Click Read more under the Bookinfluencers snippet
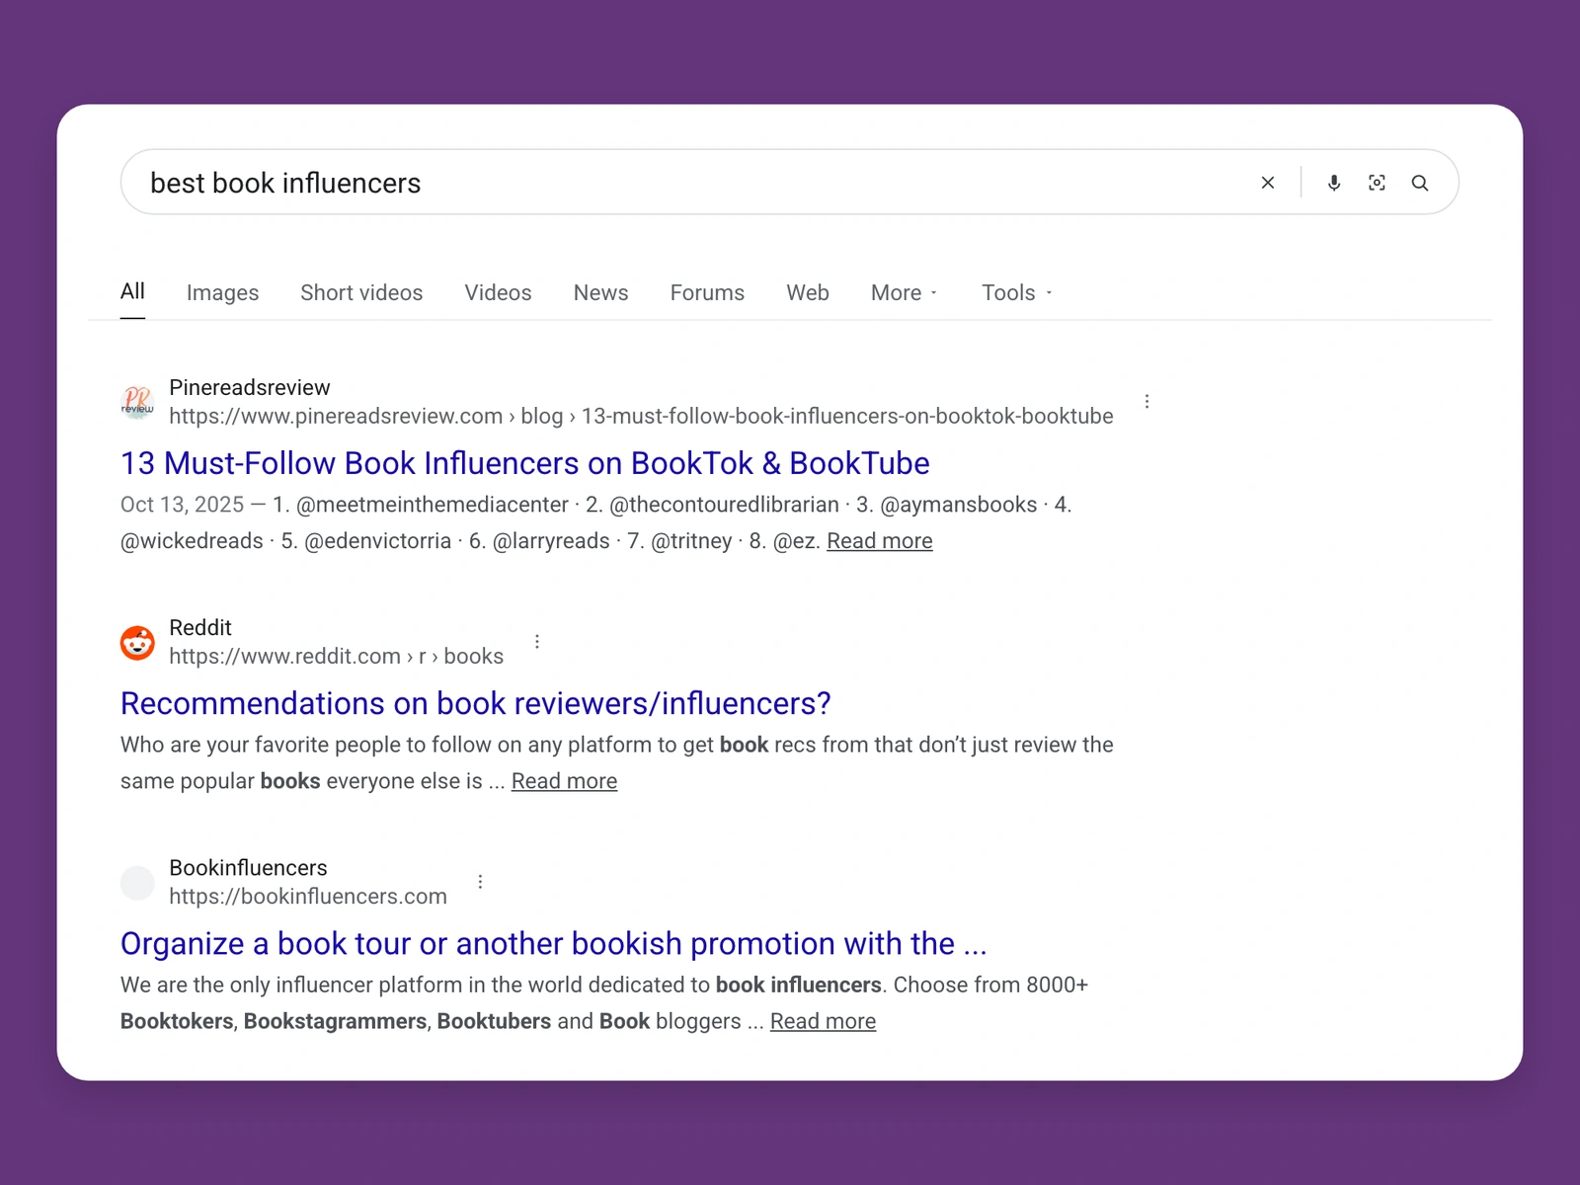 tap(823, 1021)
